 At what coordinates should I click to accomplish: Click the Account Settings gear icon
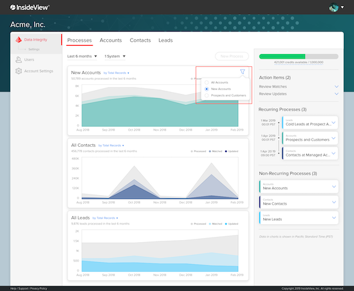(19, 71)
